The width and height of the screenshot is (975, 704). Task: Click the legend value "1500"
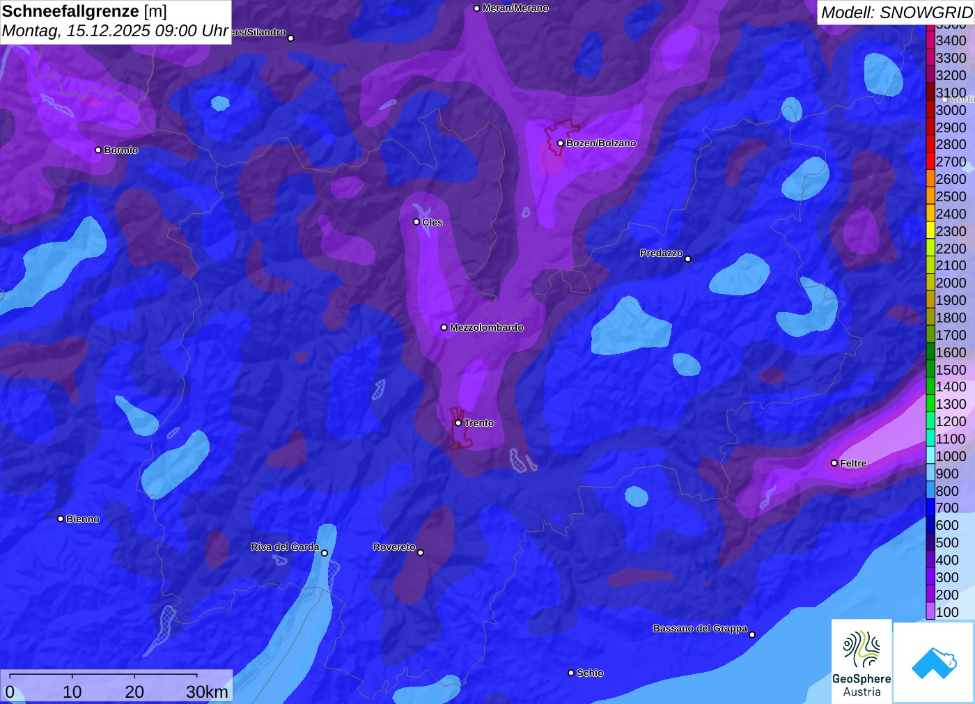(951, 369)
